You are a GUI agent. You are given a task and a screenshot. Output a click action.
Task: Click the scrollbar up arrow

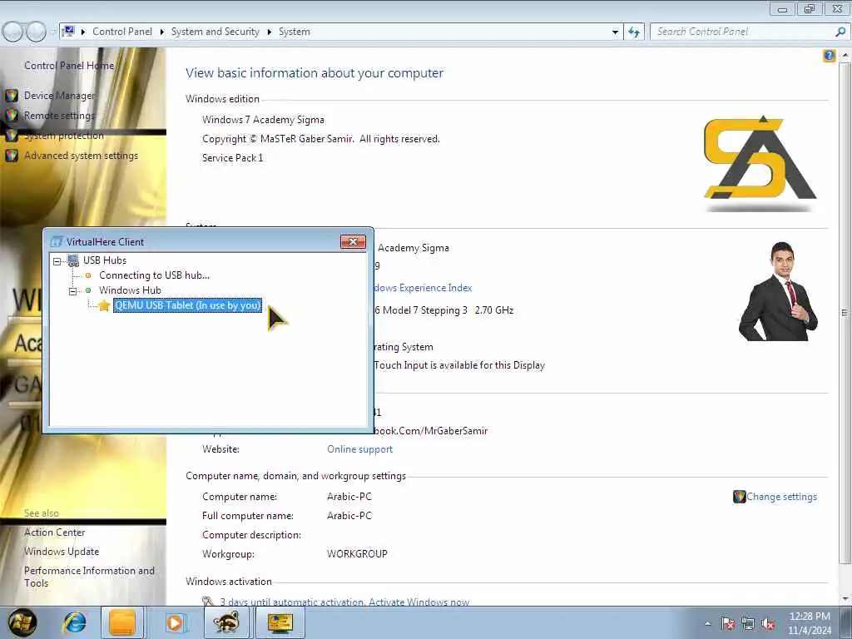point(845,56)
